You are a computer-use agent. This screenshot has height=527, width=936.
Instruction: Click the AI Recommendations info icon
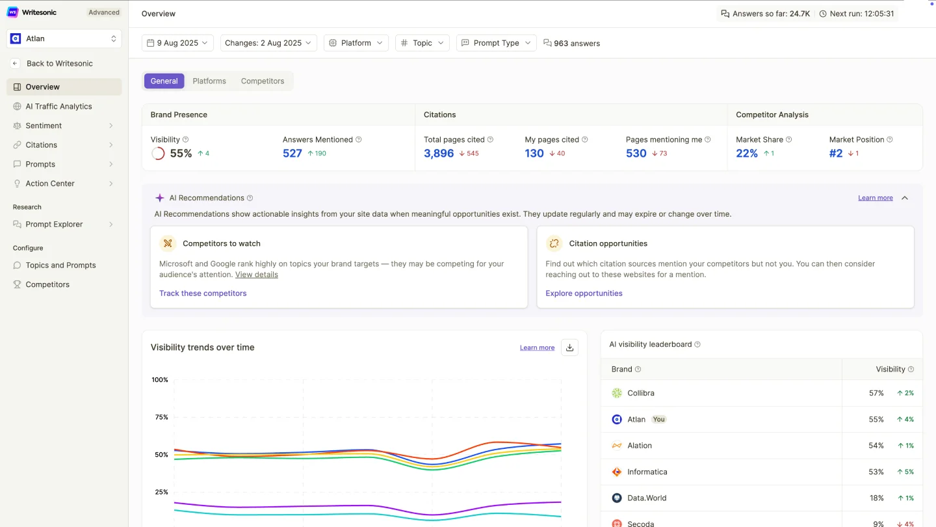250,198
